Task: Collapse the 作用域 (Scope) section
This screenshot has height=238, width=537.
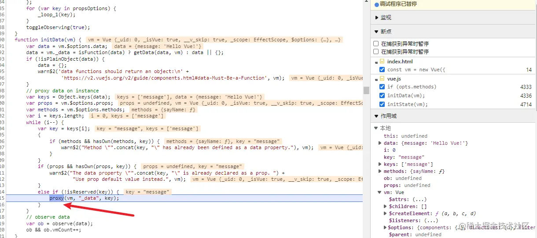Action: coord(376,116)
